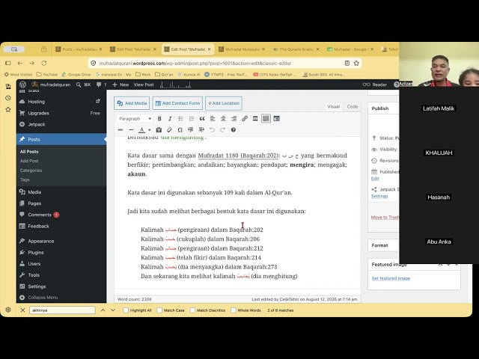The height and width of the screenshot is (359, 479).
Task: Decrease paragraph indent
Action: [x=191, y=129]
